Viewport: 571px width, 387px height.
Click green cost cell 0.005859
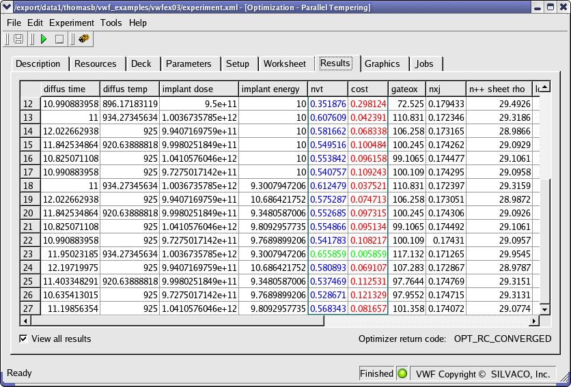367,254
